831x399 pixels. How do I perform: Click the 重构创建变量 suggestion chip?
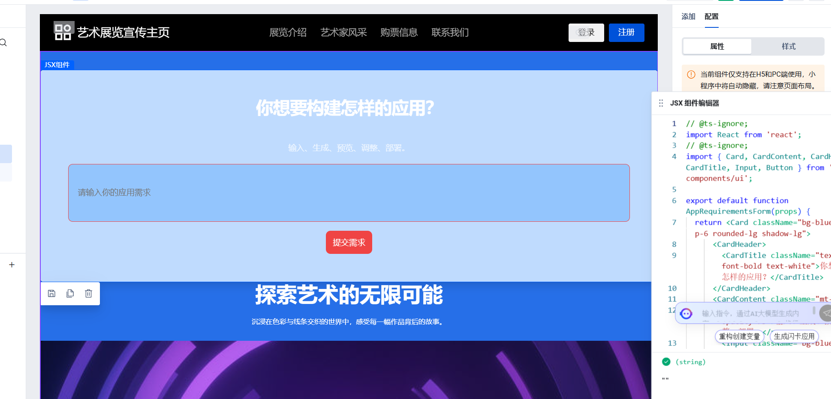point(739,336)
